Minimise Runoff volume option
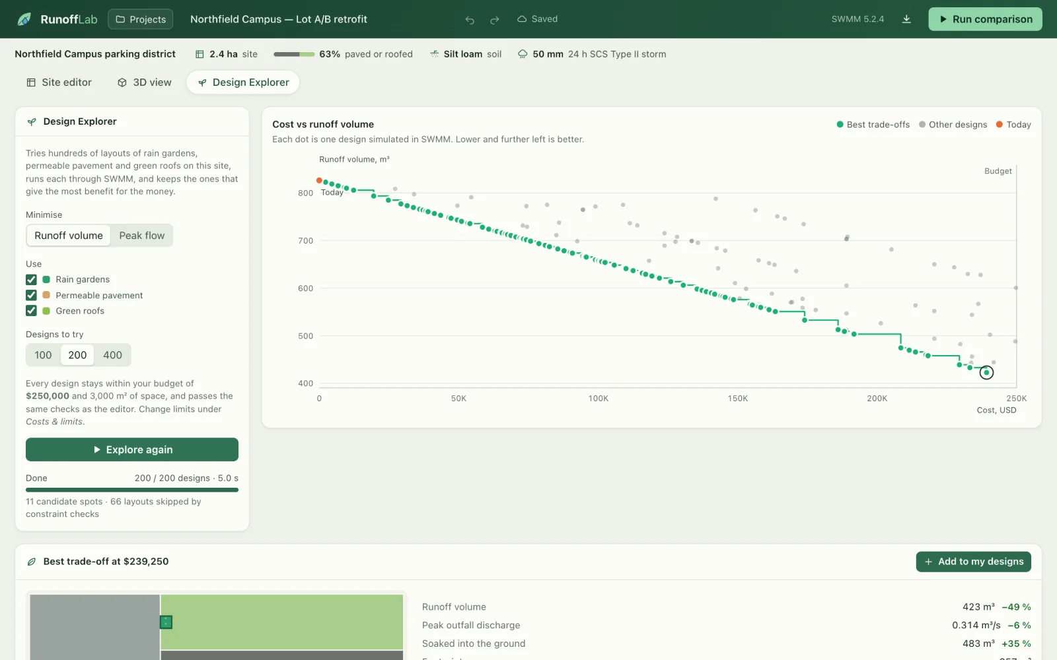 point(69,236)
